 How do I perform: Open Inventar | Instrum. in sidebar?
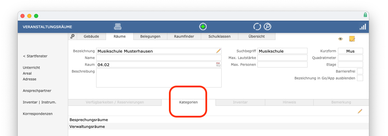point(40,102)
